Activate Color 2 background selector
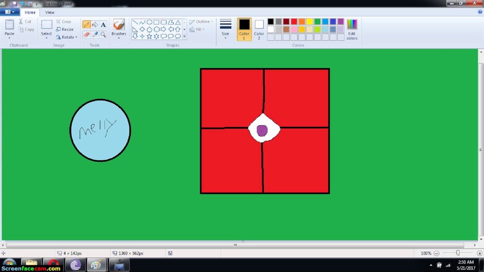The height and width of the screenshot is (272, 484). tap(259, 29)
